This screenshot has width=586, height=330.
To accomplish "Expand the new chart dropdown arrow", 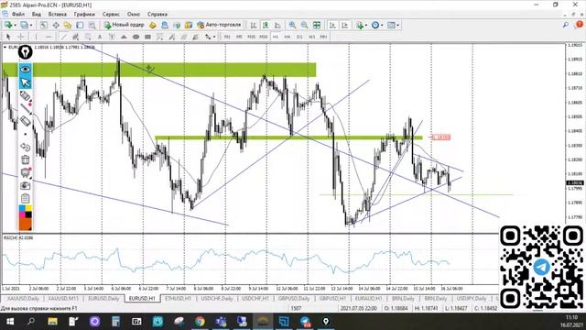I will pyautogui.click(x=15, y=25).
